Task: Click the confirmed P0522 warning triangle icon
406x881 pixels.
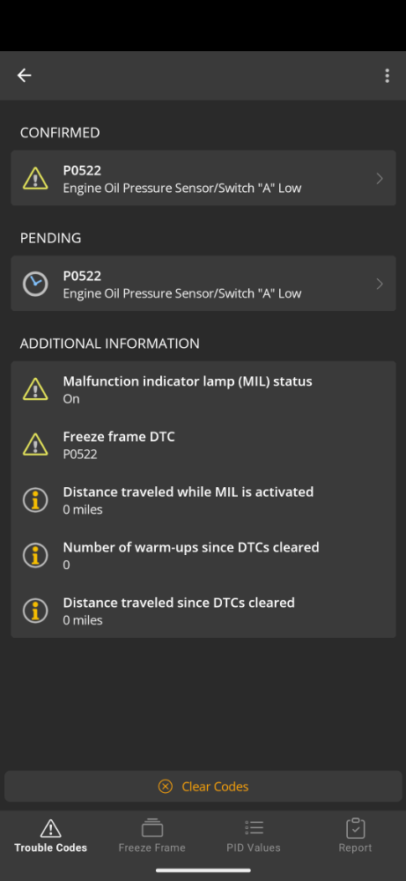Action: click(x=35, y=178)
